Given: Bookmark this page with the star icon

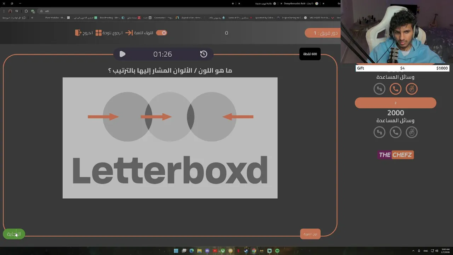Looking at the screenshot, I should point(41,11).
